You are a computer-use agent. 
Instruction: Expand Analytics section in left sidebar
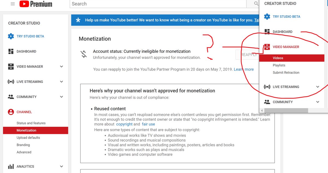[x=61, y=166]
